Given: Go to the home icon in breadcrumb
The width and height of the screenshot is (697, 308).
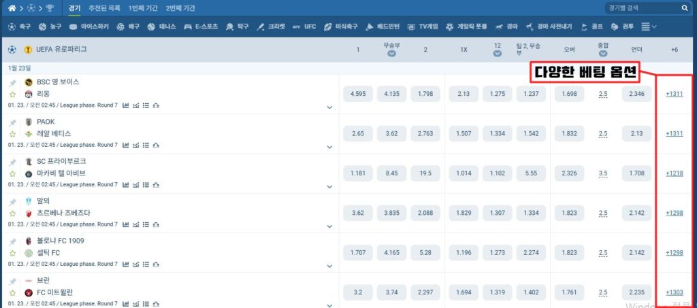Looking at the screenshot, I should tap(12, 8).
